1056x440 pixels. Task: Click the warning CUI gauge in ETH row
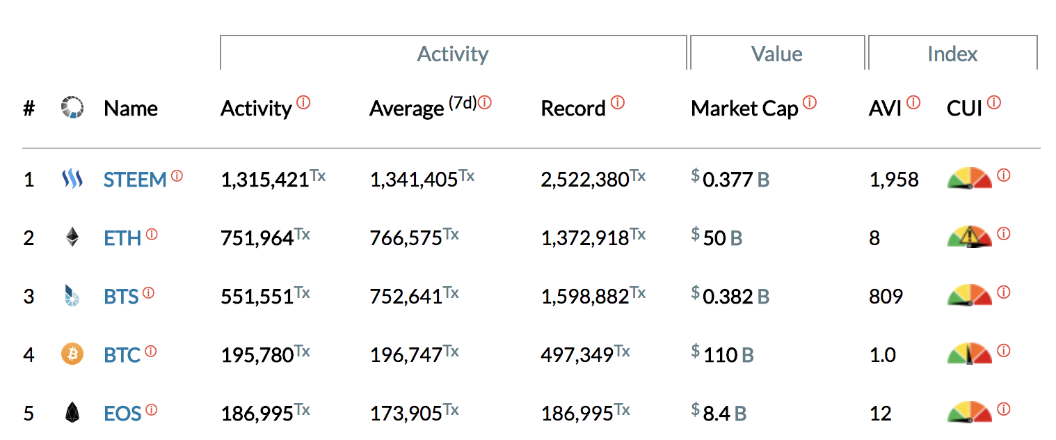pos(970,237)
